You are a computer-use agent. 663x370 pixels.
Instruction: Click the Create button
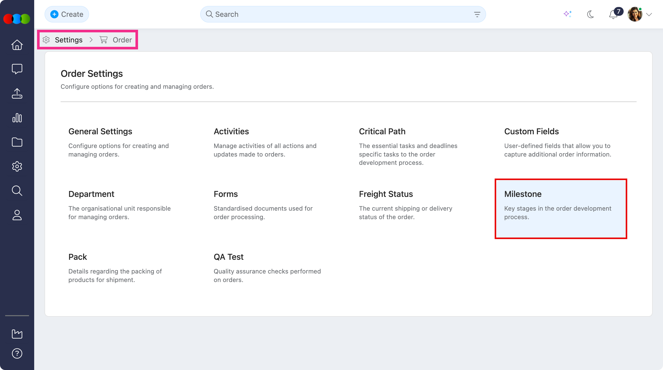pyautogui.click(x=67, y=14)
